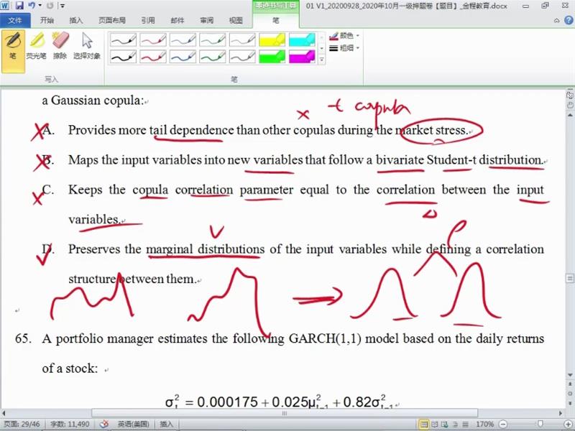This screenshot has height=431, width=575.
Task: Click the zoom in plus button
Action: click(569, 425)
